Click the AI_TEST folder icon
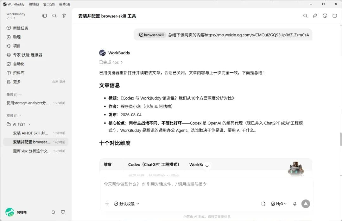 [x=9, y=124]
